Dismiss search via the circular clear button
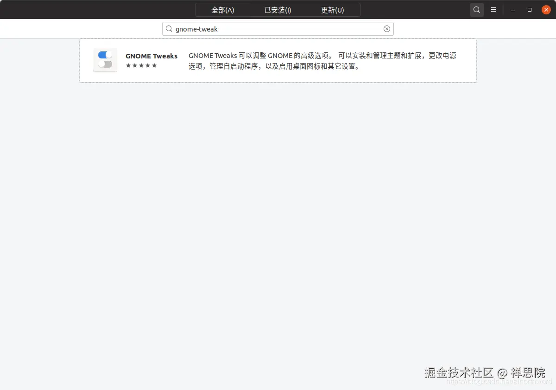Screen dimensions: 556x390 point(387,29)
